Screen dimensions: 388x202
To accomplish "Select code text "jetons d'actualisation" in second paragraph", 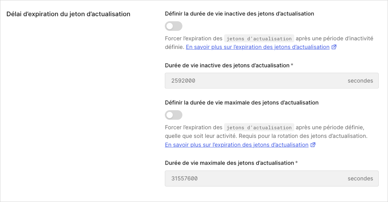I will 259,127.
